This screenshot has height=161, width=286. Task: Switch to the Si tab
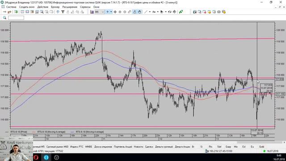(x=202, y=147)
